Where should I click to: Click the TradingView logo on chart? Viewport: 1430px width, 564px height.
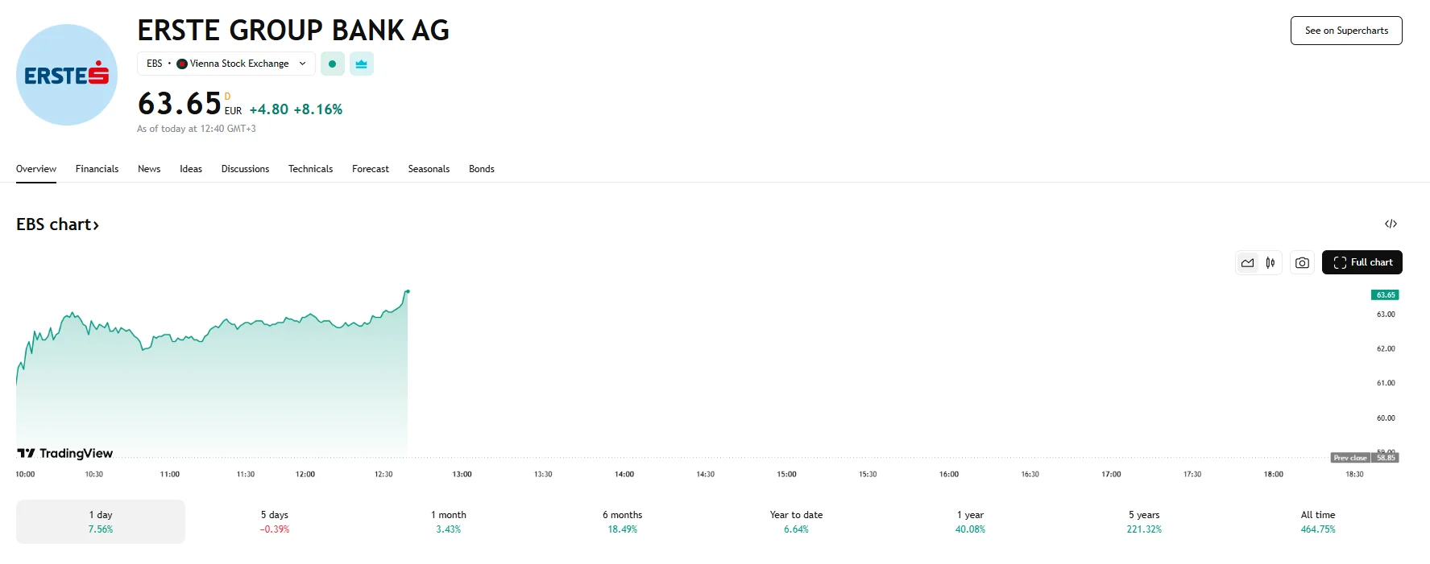(65, 454)
